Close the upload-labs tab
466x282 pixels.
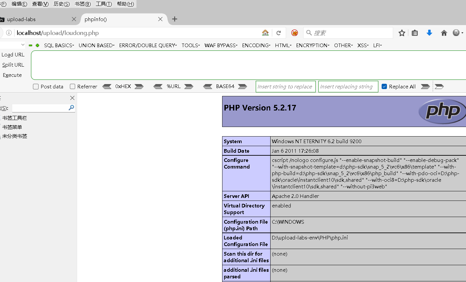click(74, 19)
